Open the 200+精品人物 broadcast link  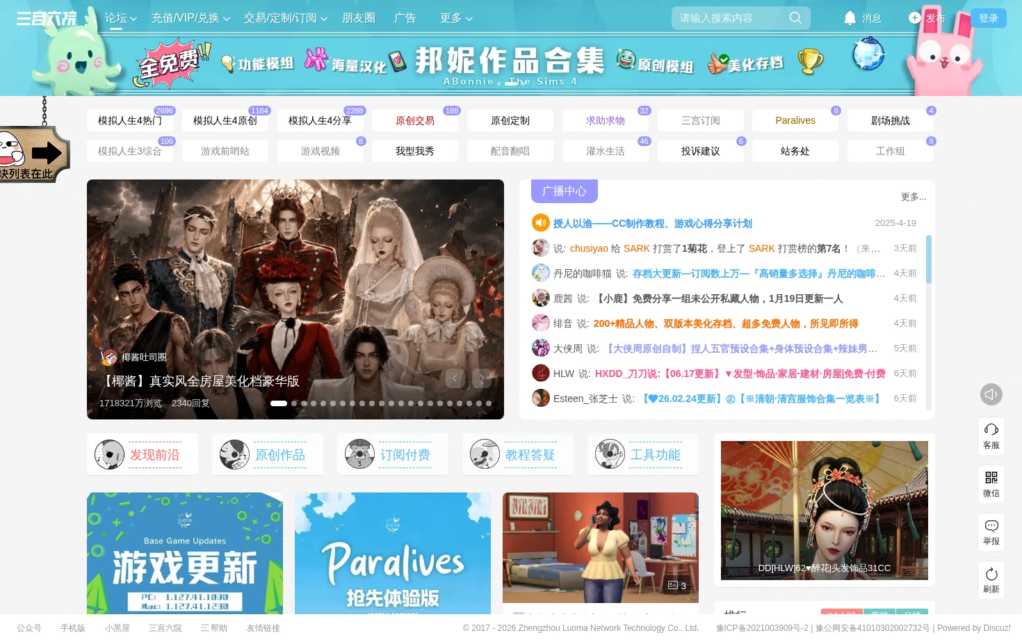pos(726,323)
